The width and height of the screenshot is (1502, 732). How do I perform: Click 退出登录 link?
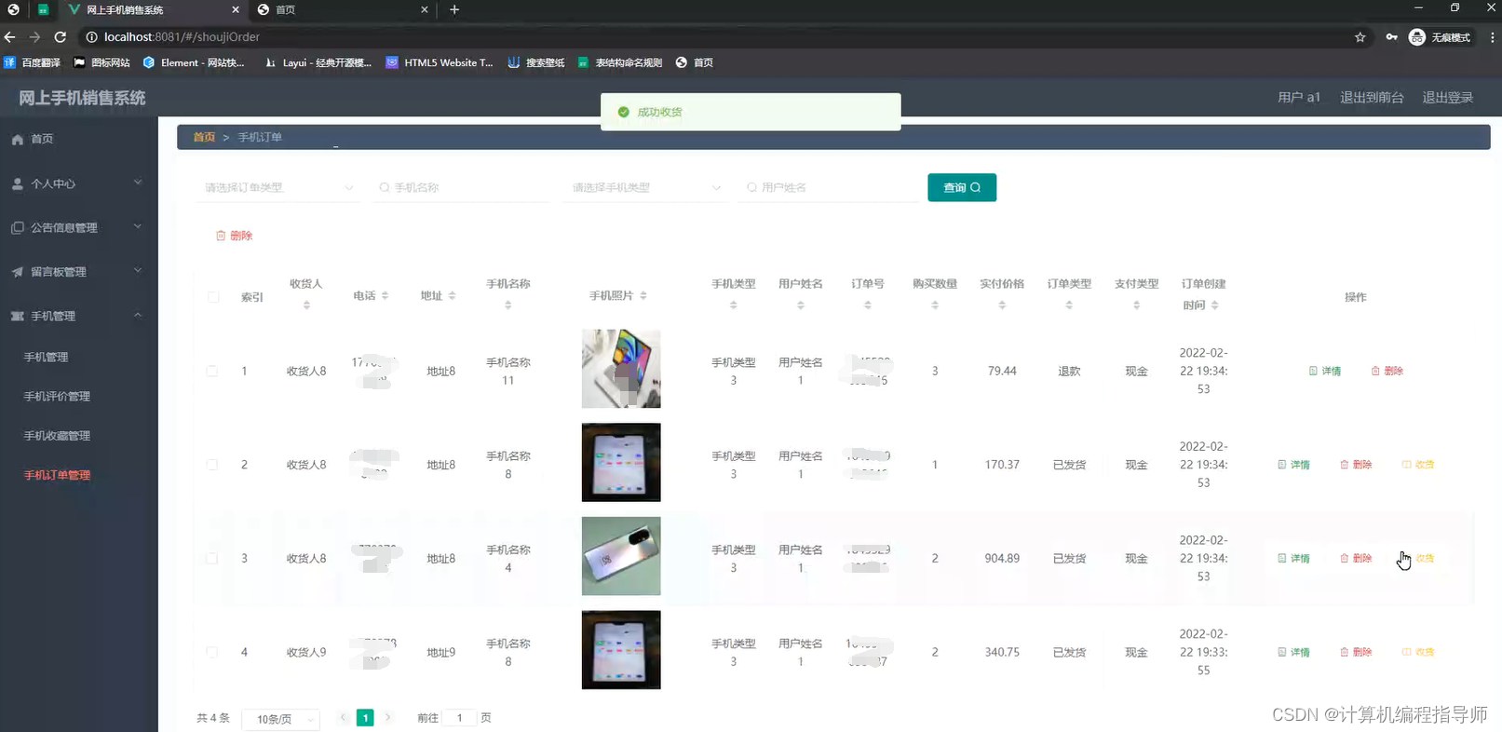1447,97
